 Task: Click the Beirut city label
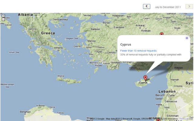point(159,95)
